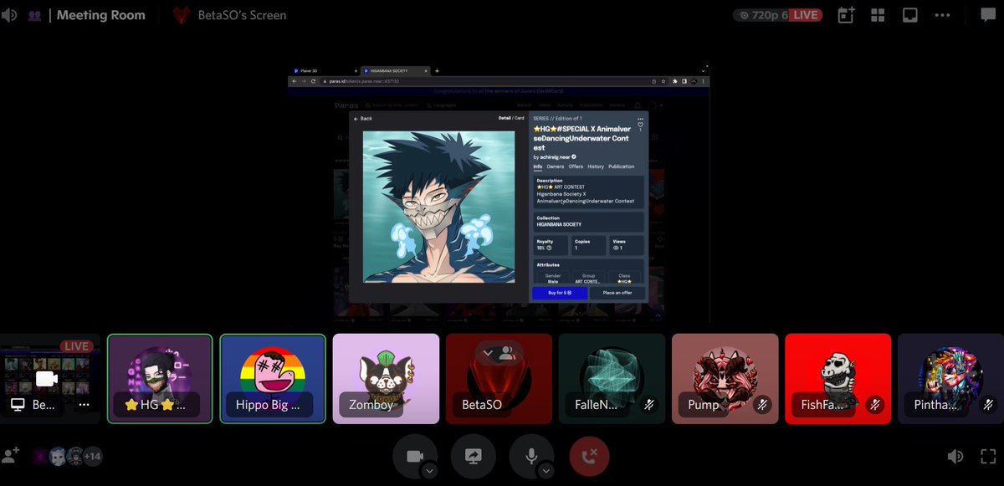Image resolution: width=1004 pixels, height=486 pixels.
Task: Click the speaker icon beside Meeting Room
Action: pyautogui.click(x=8, y=15)
